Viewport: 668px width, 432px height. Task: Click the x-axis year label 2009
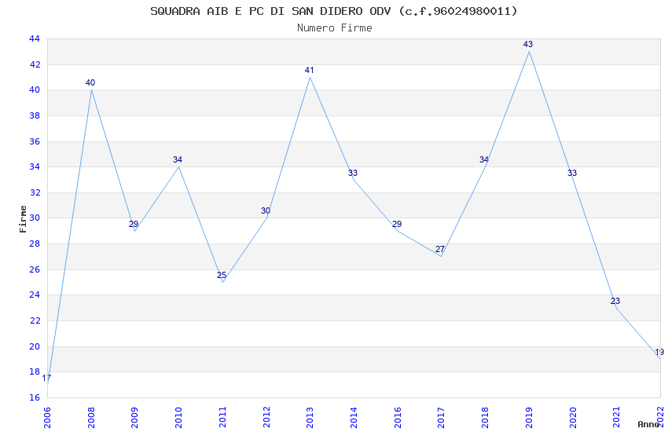pos(135,417)
